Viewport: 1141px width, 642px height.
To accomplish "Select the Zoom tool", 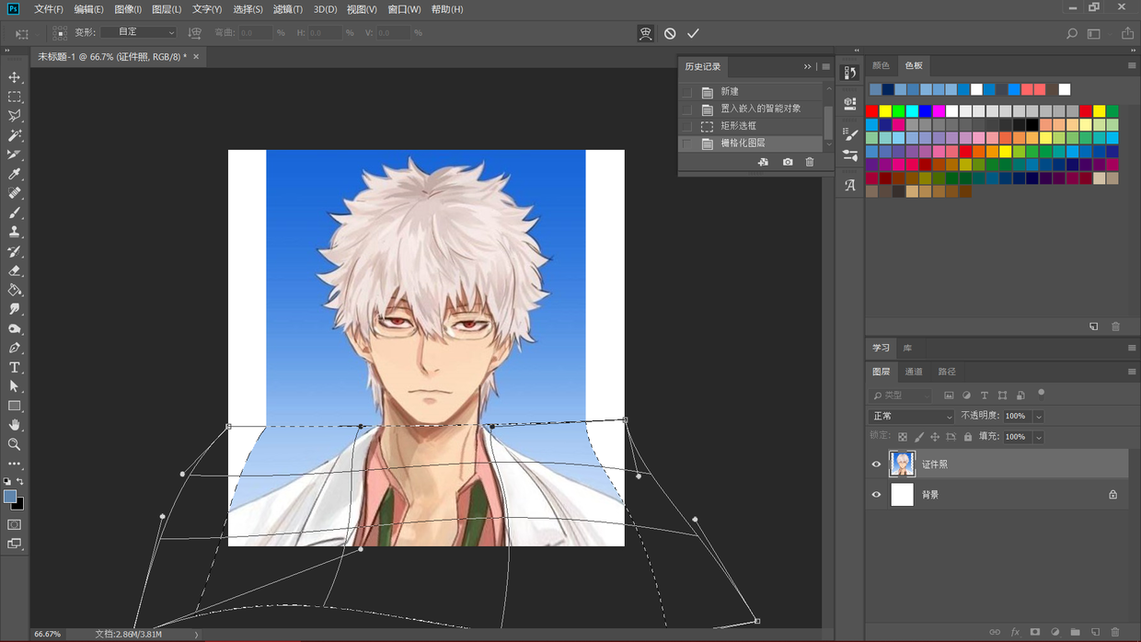I will pyautogui.click(x=15, y=444).
